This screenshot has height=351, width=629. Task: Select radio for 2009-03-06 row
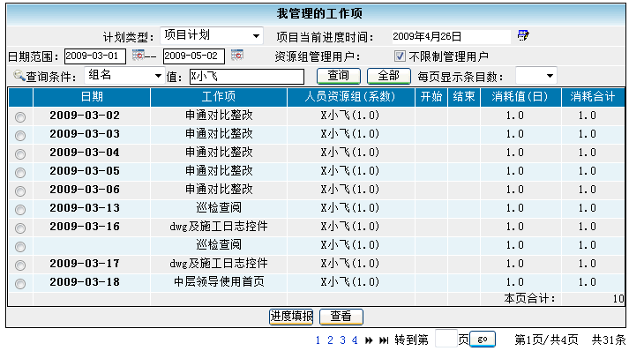point(20,191)
